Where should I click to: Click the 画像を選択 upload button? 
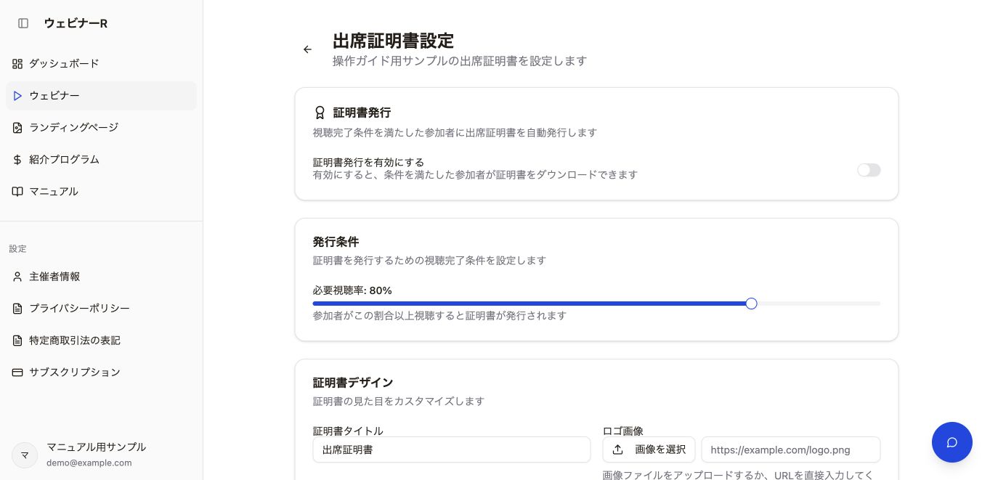click(x=649, y=450)
